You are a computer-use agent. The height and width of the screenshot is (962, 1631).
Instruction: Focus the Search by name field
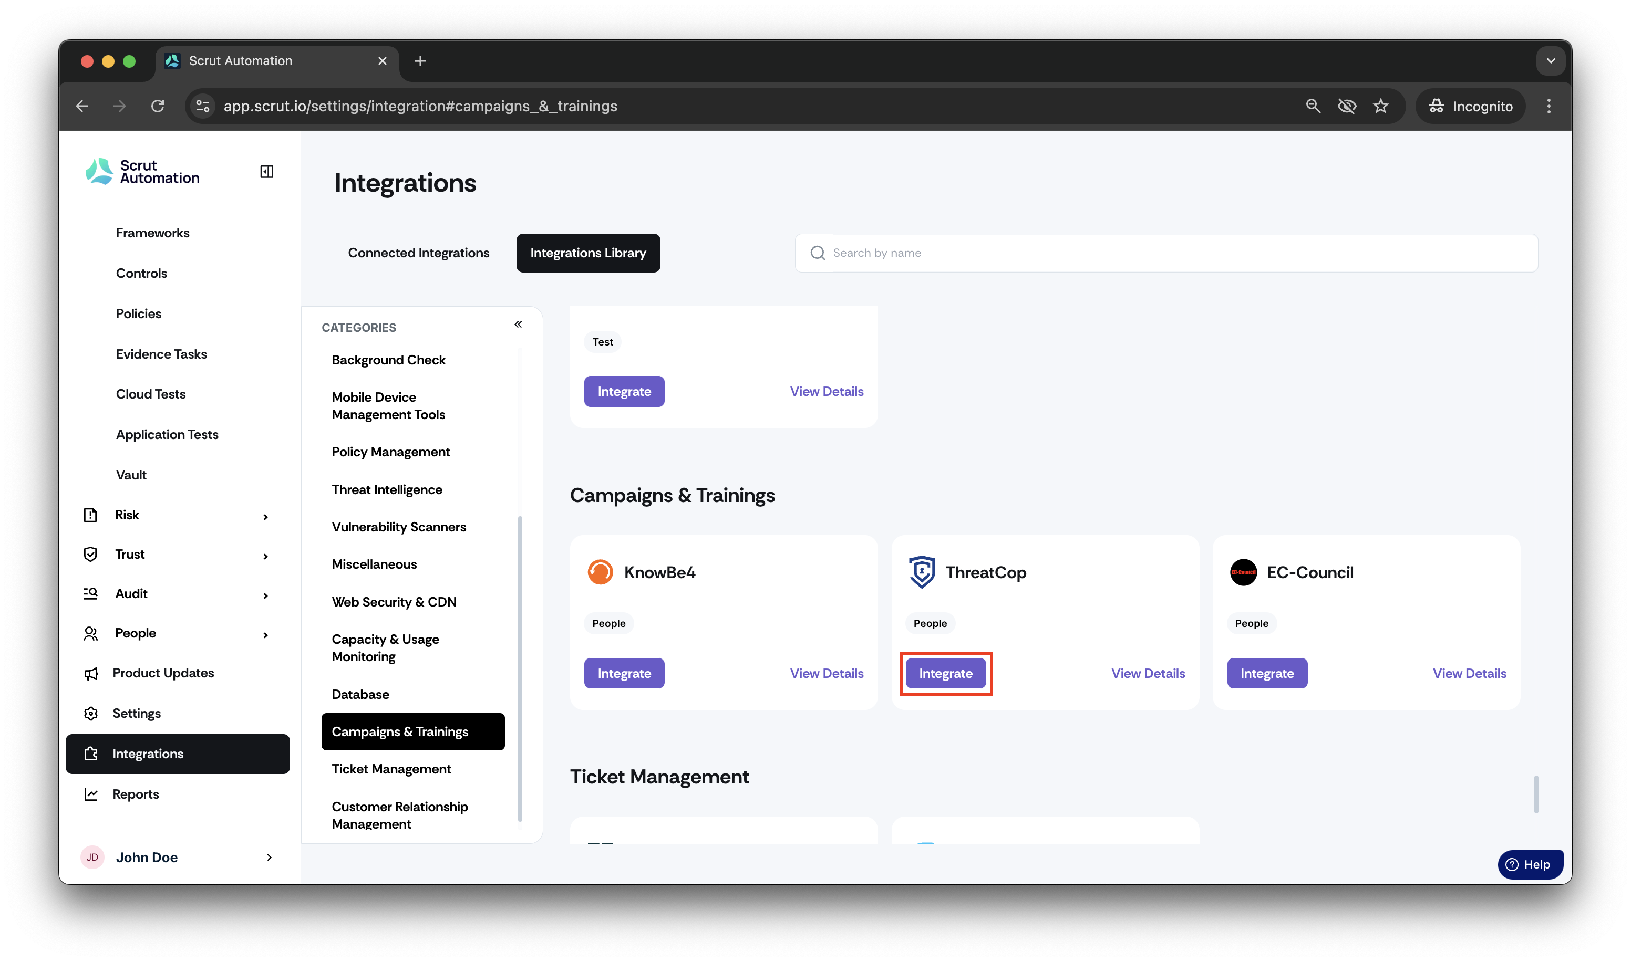click(x=1166, y=253)
